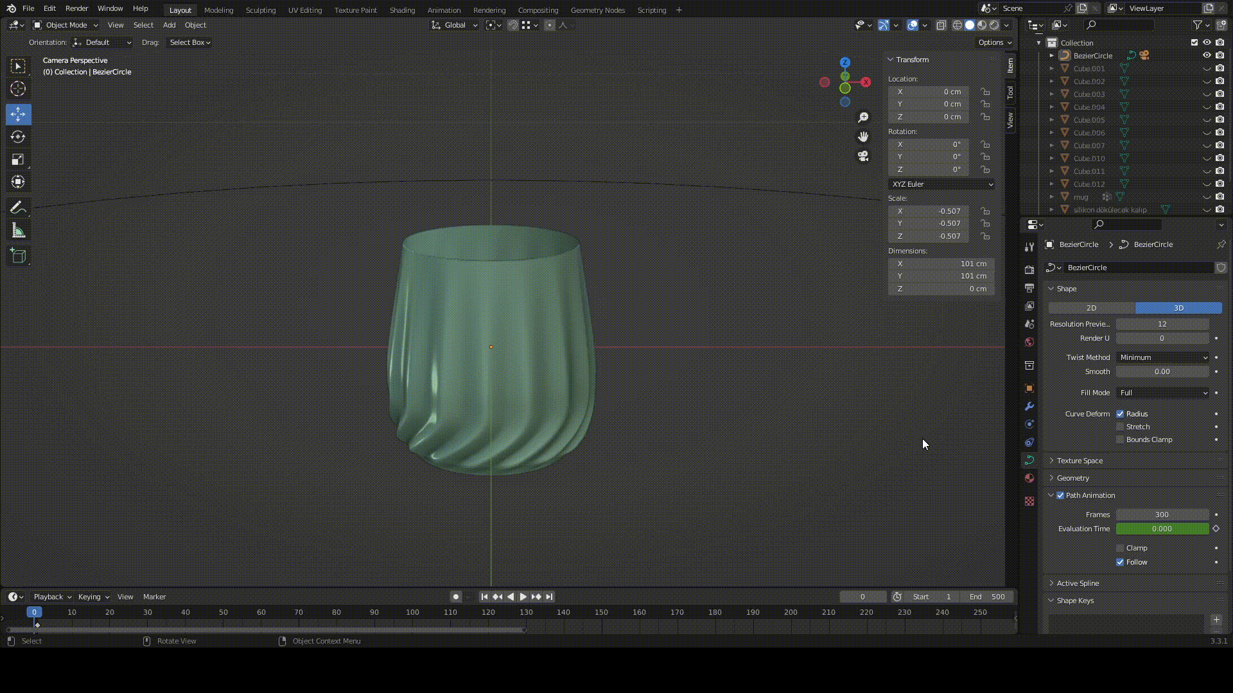
Task: Enable the Stretch checkbox
Action: [1120, 427]
